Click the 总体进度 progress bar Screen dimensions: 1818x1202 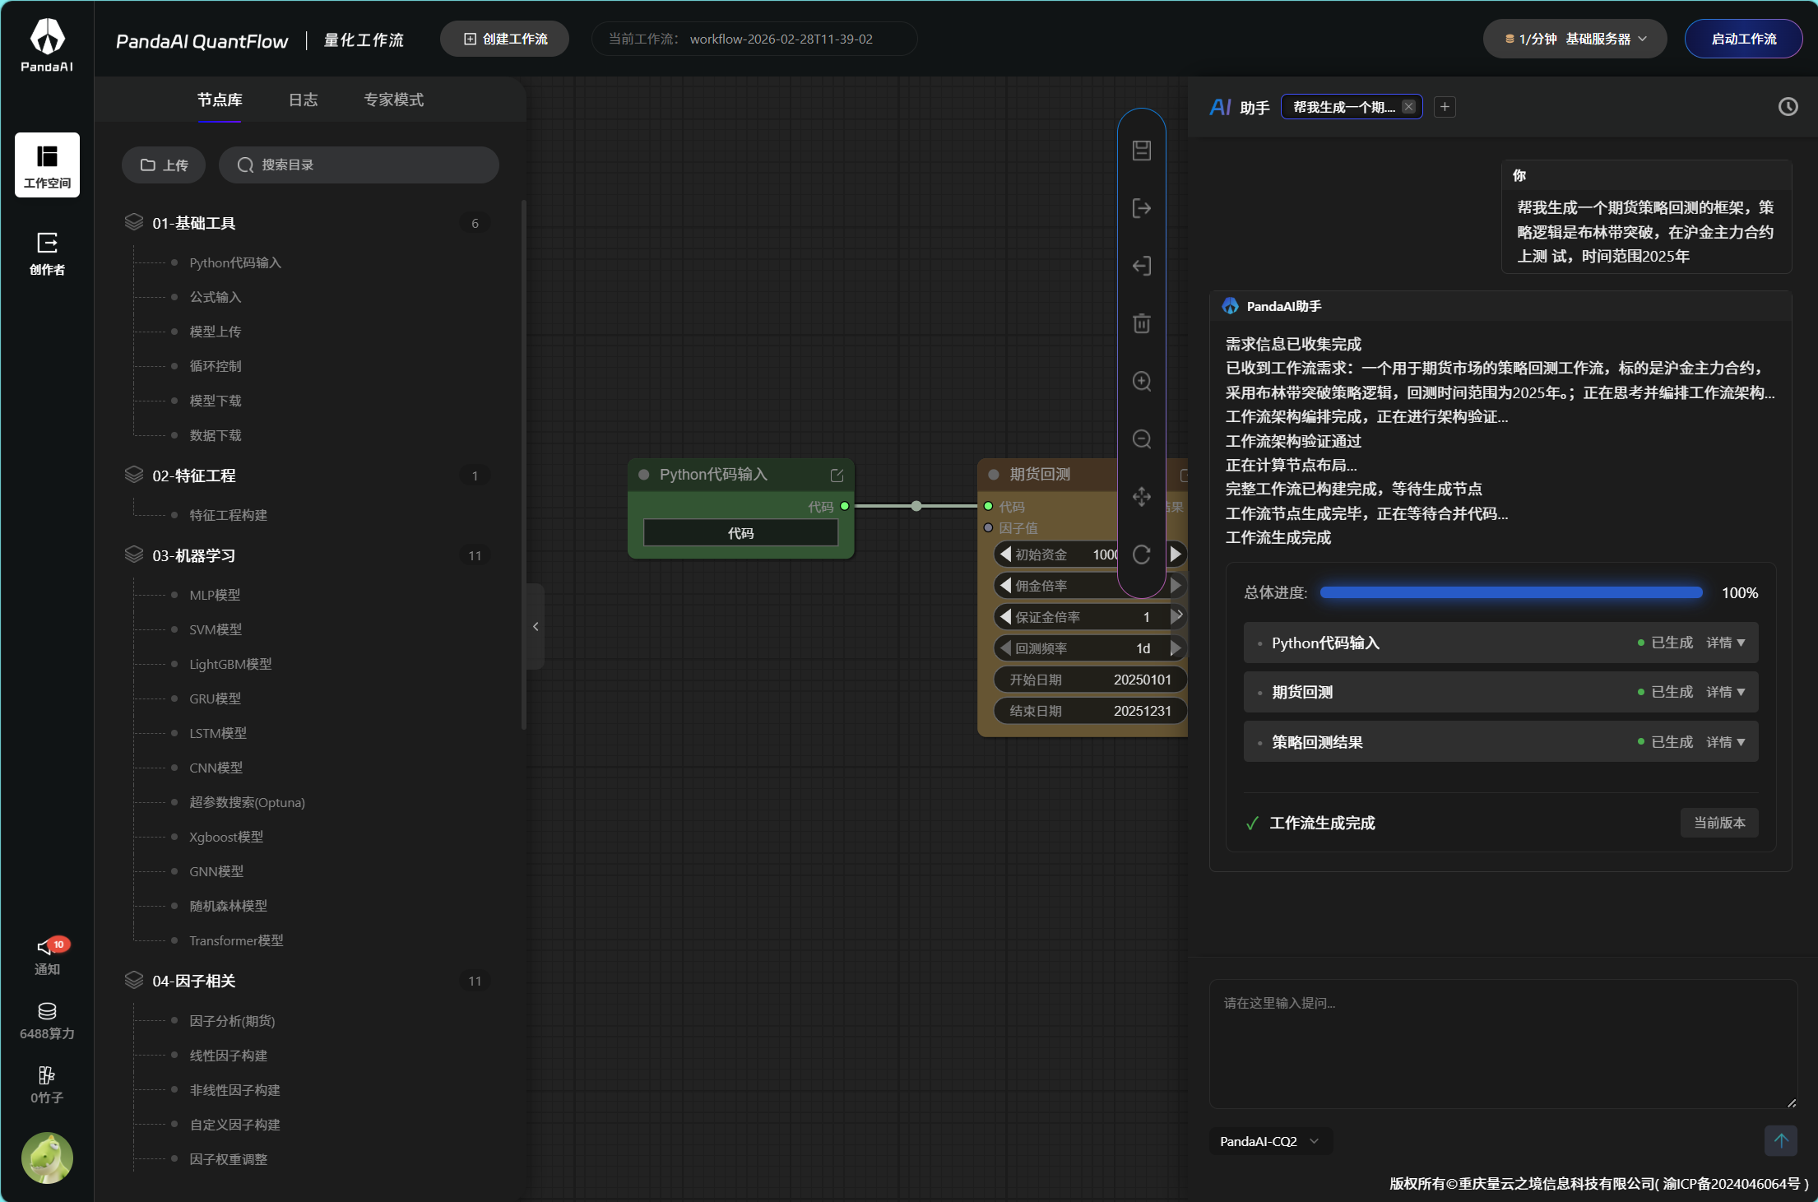(x=1511, y=592)
